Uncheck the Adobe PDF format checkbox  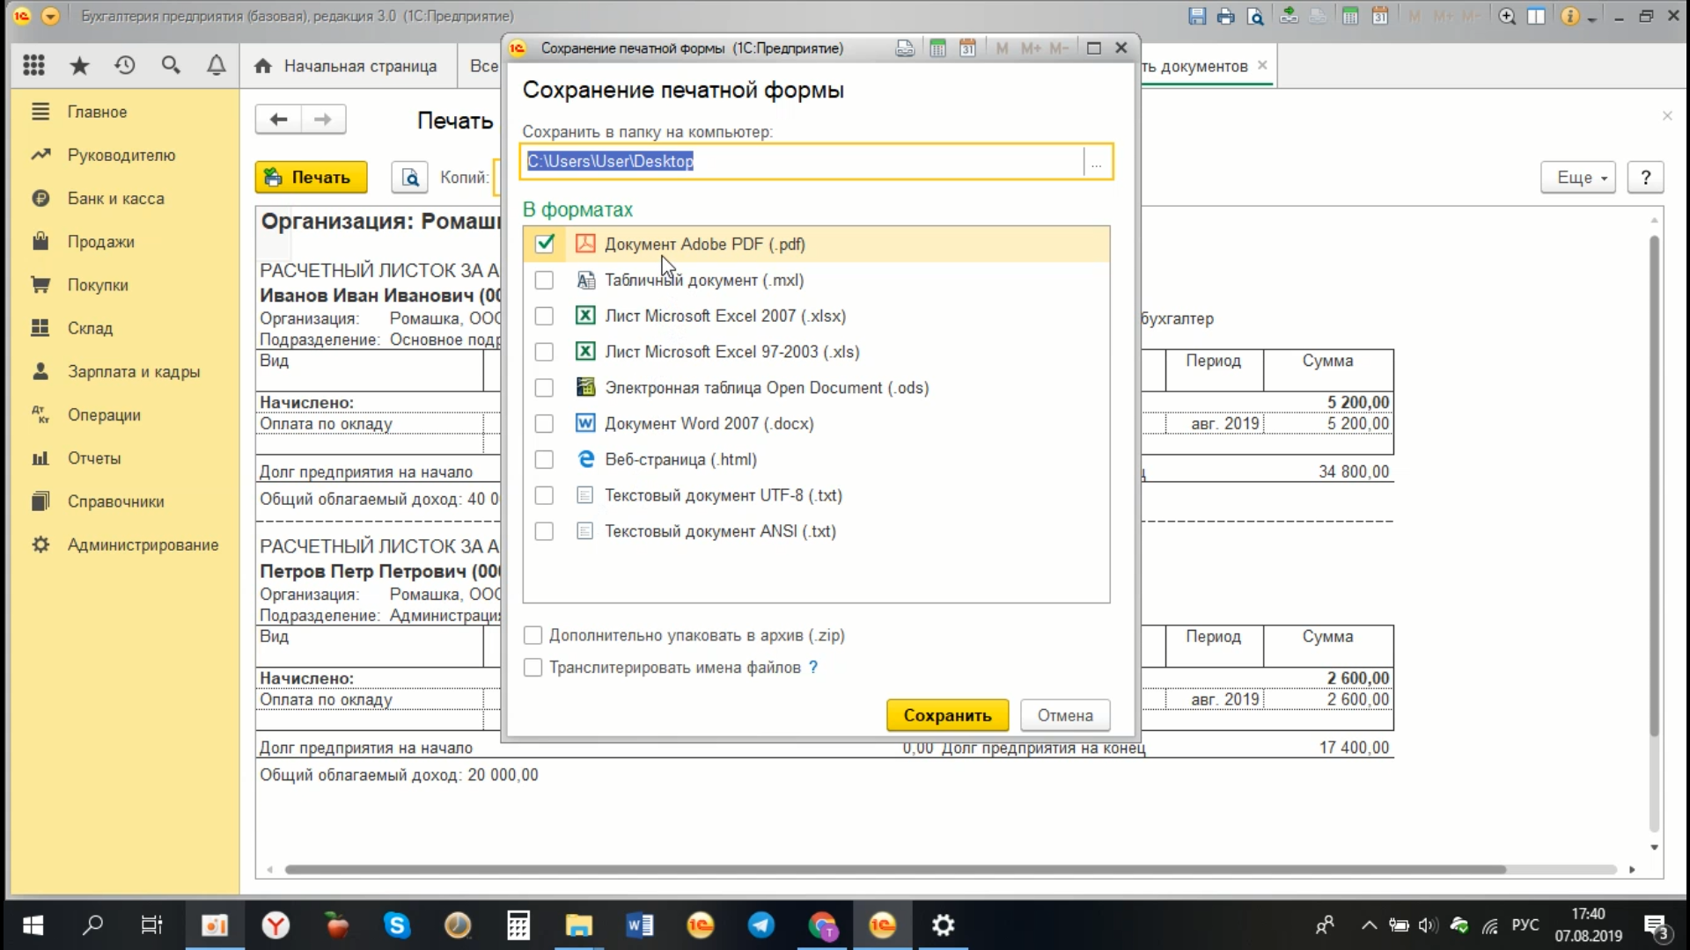[545, 244]
